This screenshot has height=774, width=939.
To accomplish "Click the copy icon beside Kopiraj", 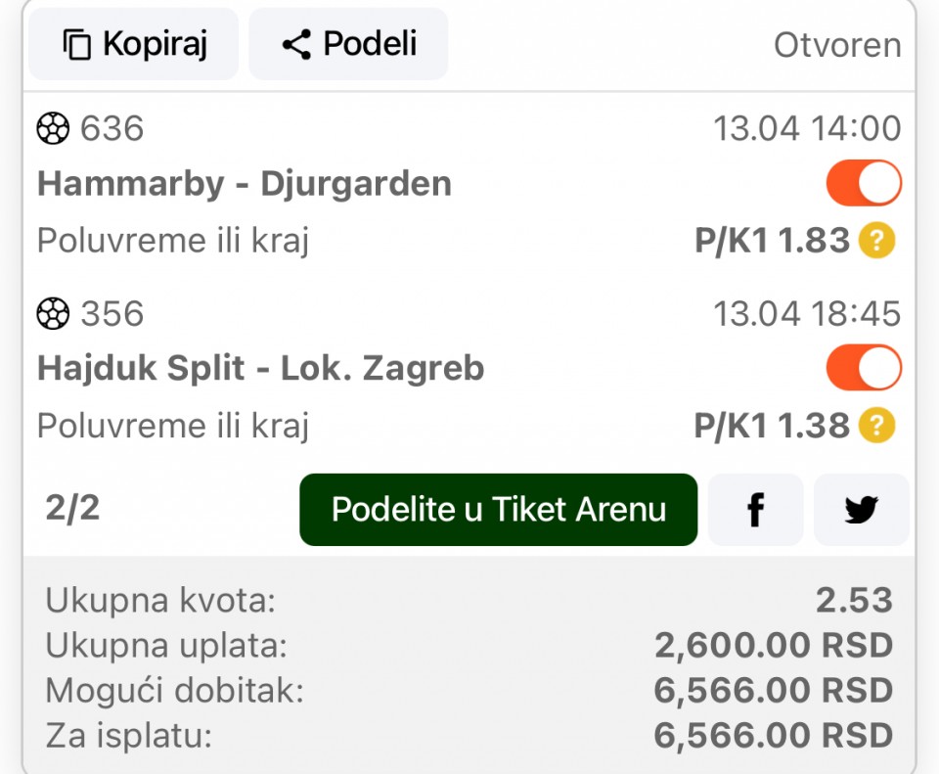I will click(76, 45).
